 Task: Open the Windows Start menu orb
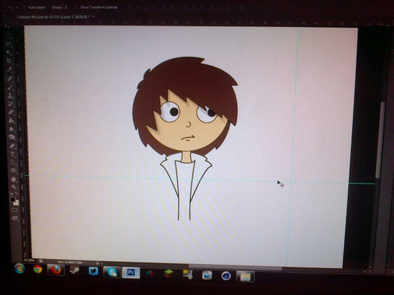point(20,269)
